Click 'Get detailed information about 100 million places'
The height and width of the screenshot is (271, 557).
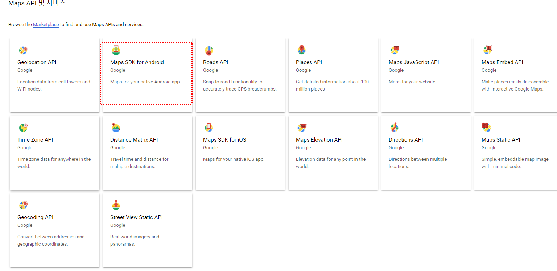coord(332,86)
